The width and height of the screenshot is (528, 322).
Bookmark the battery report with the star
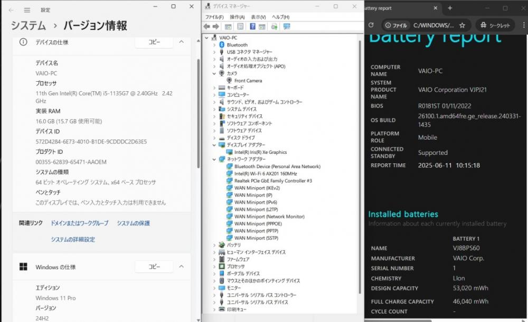tap(462, 25)
